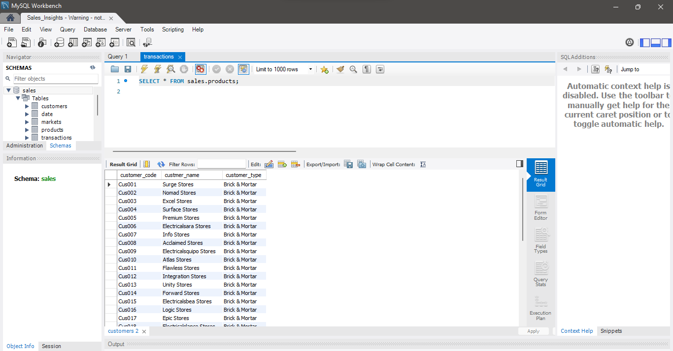Image resolution: width=673 pixels, height=351 pixels.
Task: Toggle left sidebar panel visibility
Action: [x=645, y=42]
